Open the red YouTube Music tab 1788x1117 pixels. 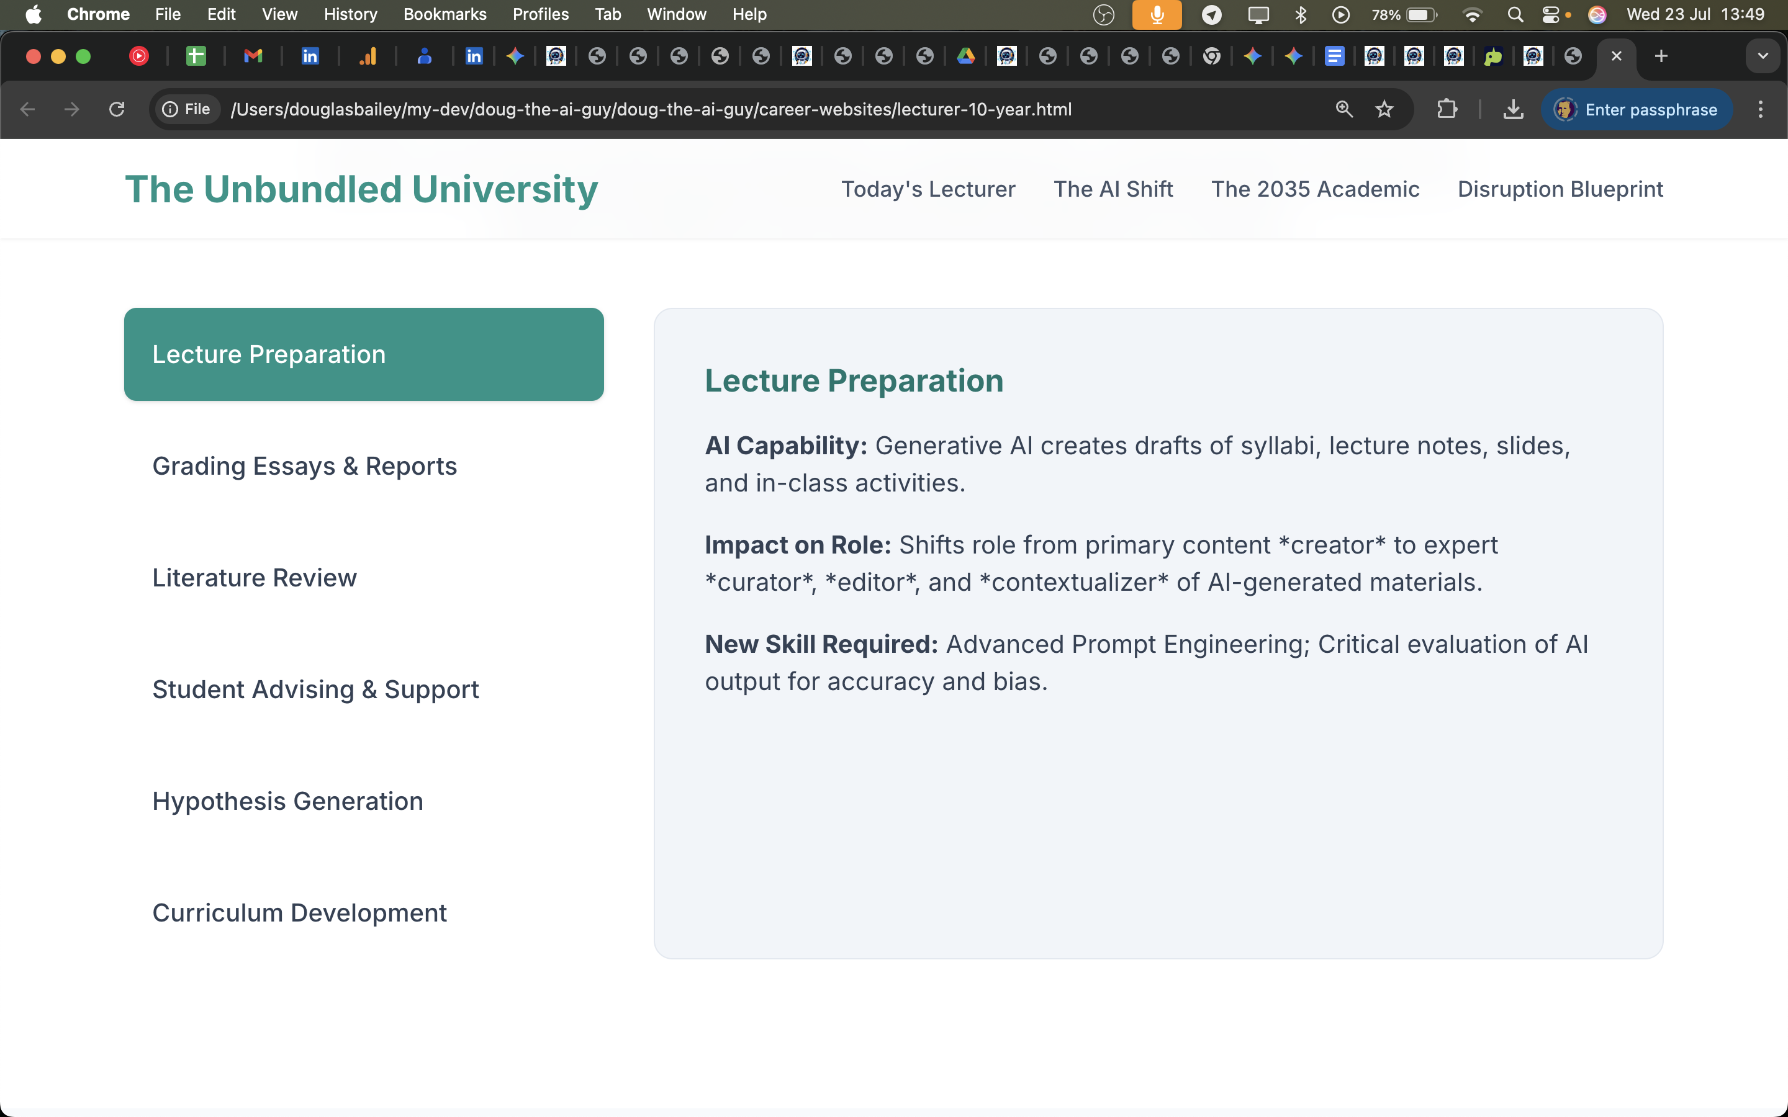pyautogui.click(x=139, y=56)
